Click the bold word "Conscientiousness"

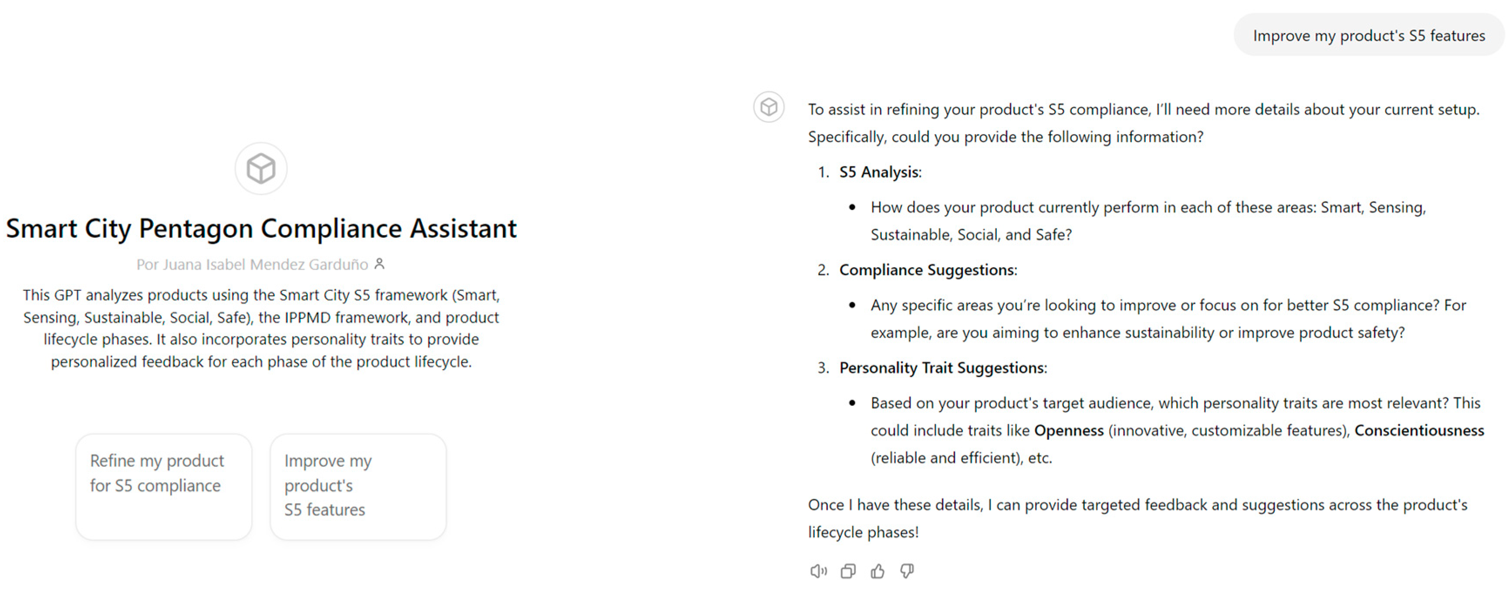tap(1419, 431)
